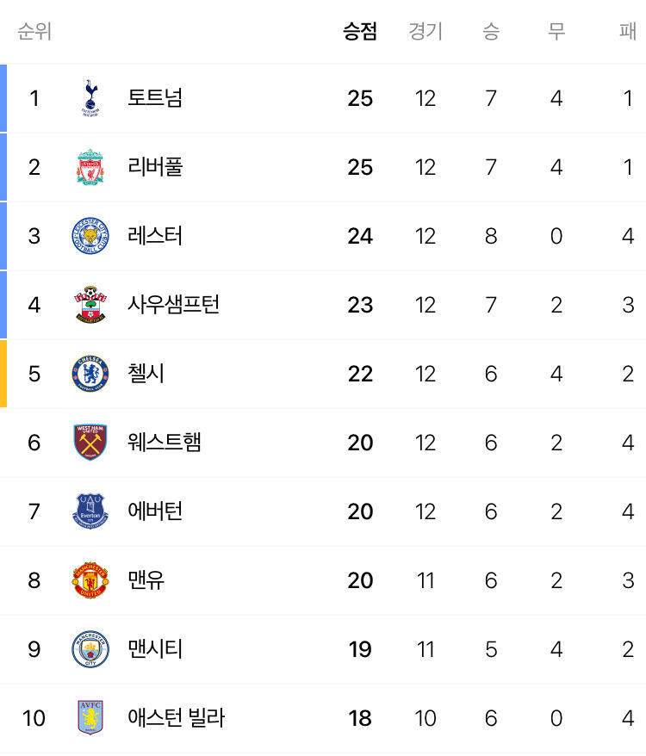Sort table by 경기 column header

pos(425,32)
